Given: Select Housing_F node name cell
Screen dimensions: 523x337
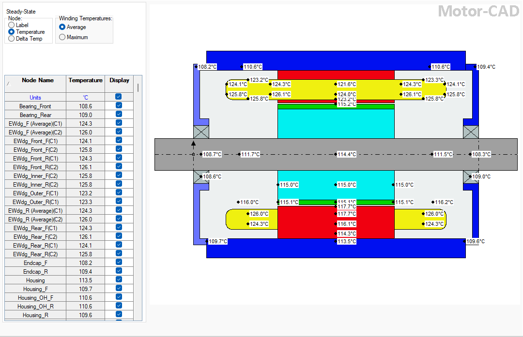Looking at the screenshot, I should 35,289.
